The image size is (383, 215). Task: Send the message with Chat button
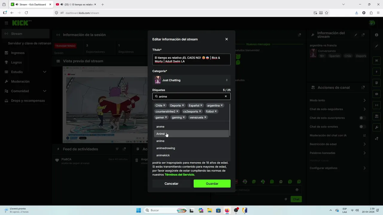point(296,199)
